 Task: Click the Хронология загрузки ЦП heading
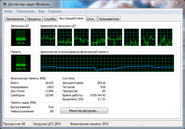pos(58,26)
